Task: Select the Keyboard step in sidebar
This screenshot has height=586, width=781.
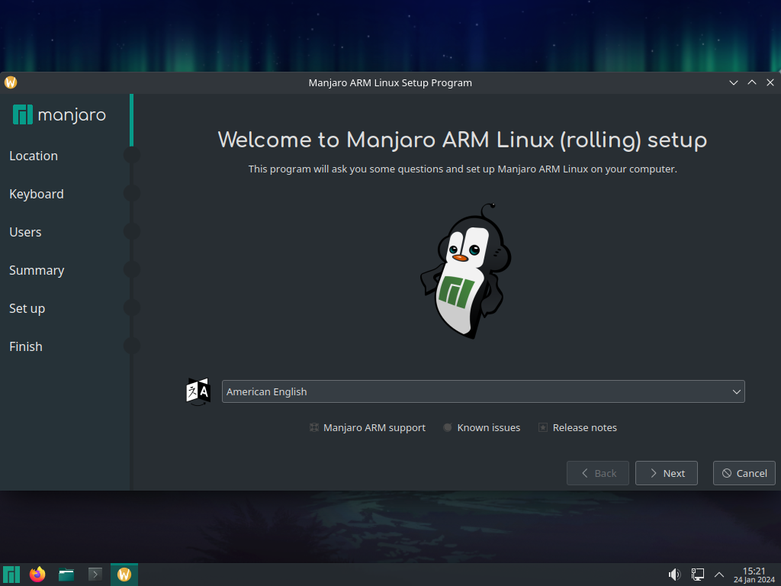Action: point(37,195)
